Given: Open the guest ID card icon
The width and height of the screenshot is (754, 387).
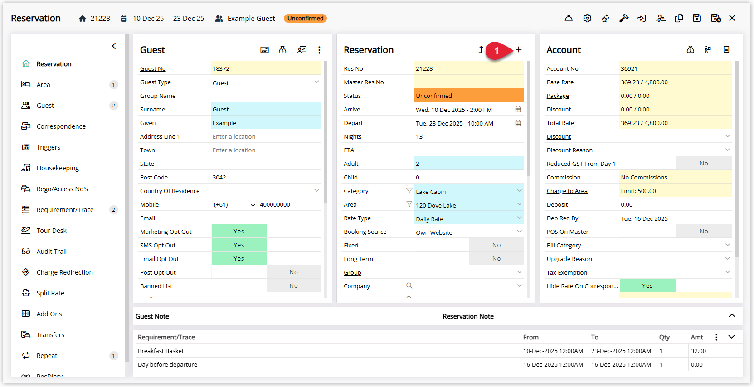Looking at the screenshot, I should [264, 50].
